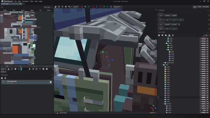Click the green circular rotate icon in toolbar
210x118 pixels.
tap(104, 7)
